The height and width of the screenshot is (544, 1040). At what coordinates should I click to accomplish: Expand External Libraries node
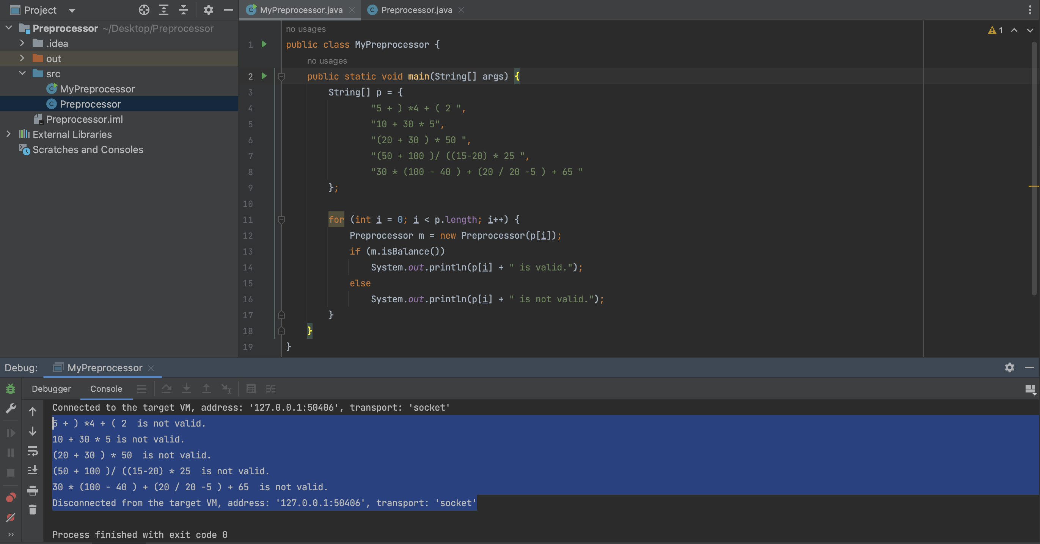click(x=9, y=134)
